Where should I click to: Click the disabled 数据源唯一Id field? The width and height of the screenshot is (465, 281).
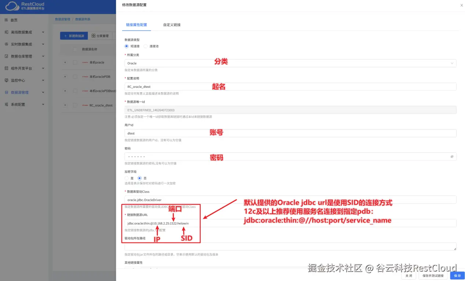[x=290, y=110]
